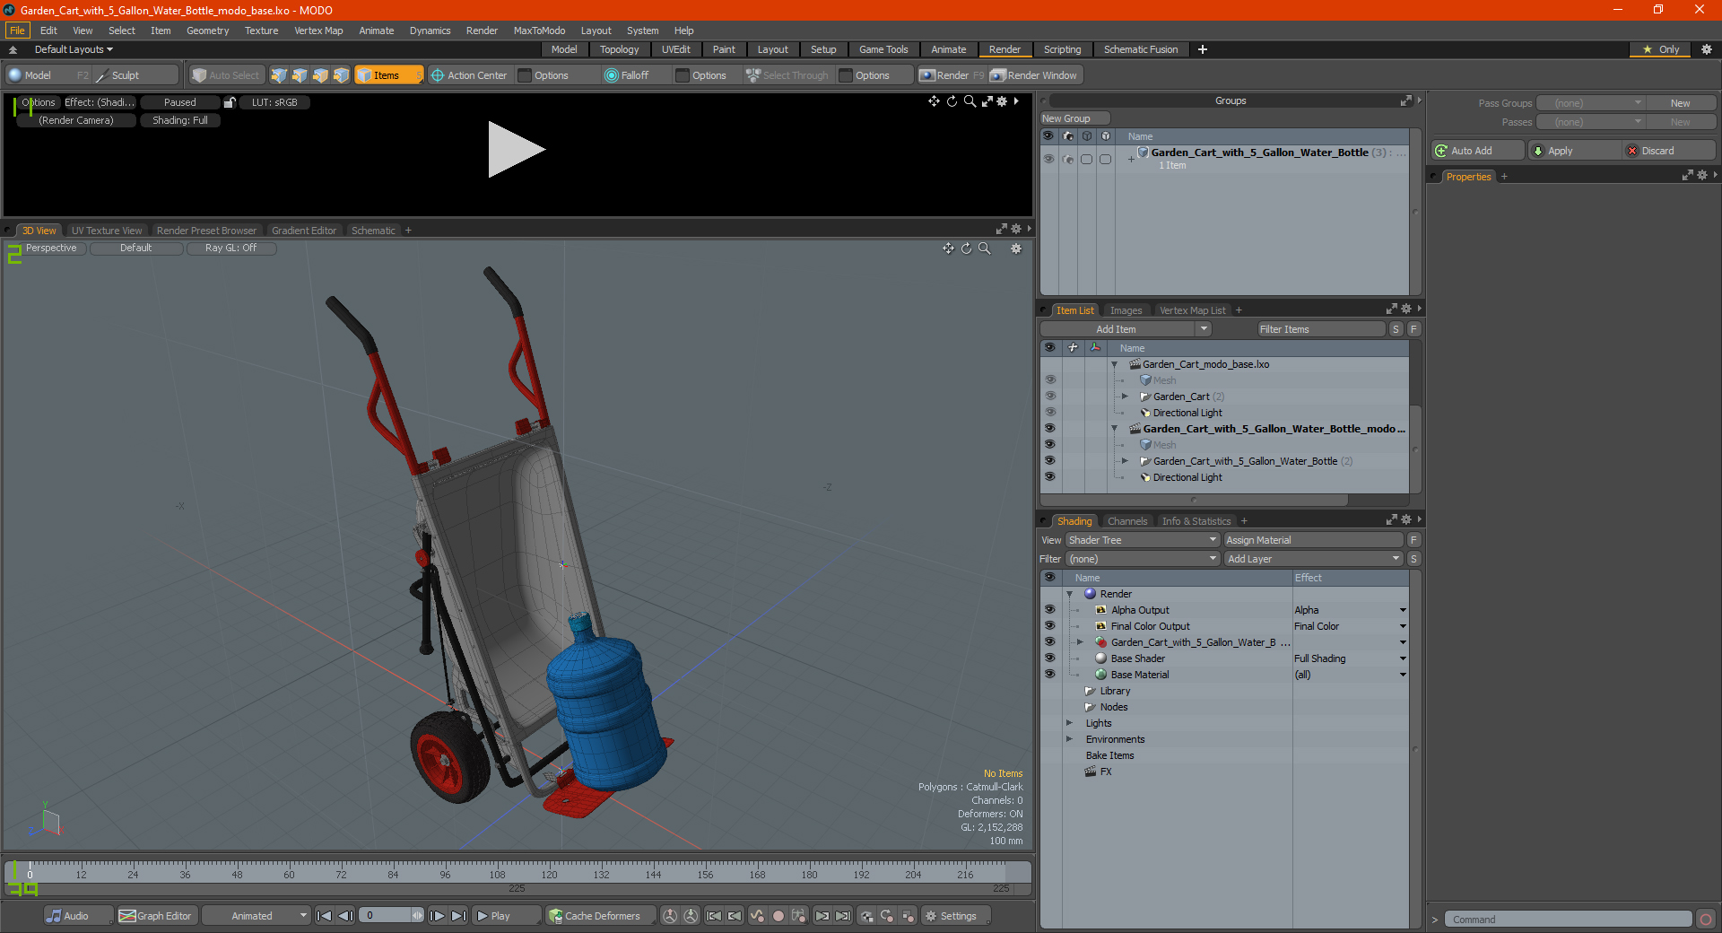The image size is (1722, 933).
Task: Expand Garden_Cart_with_5_Gallon_Water_Bottle (2) item
Action: [x=1125, y=461]
